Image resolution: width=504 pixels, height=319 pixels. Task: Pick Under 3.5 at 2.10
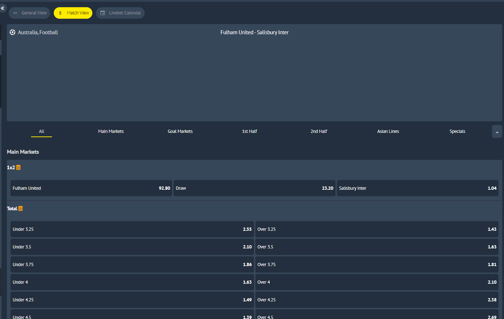click(x=132, y=247)
